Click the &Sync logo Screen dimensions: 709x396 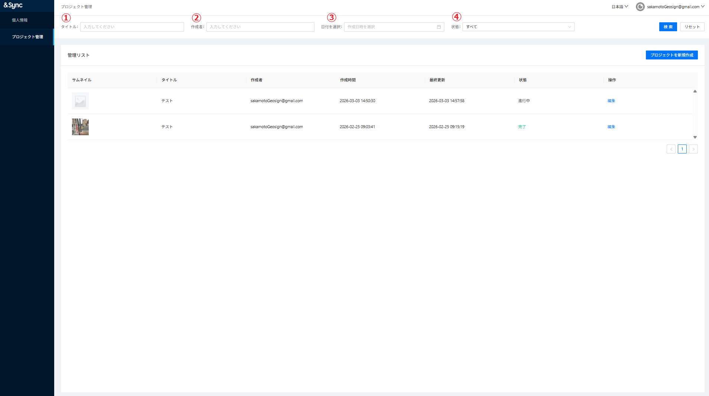pyautogui.click(x=13, y=6)
